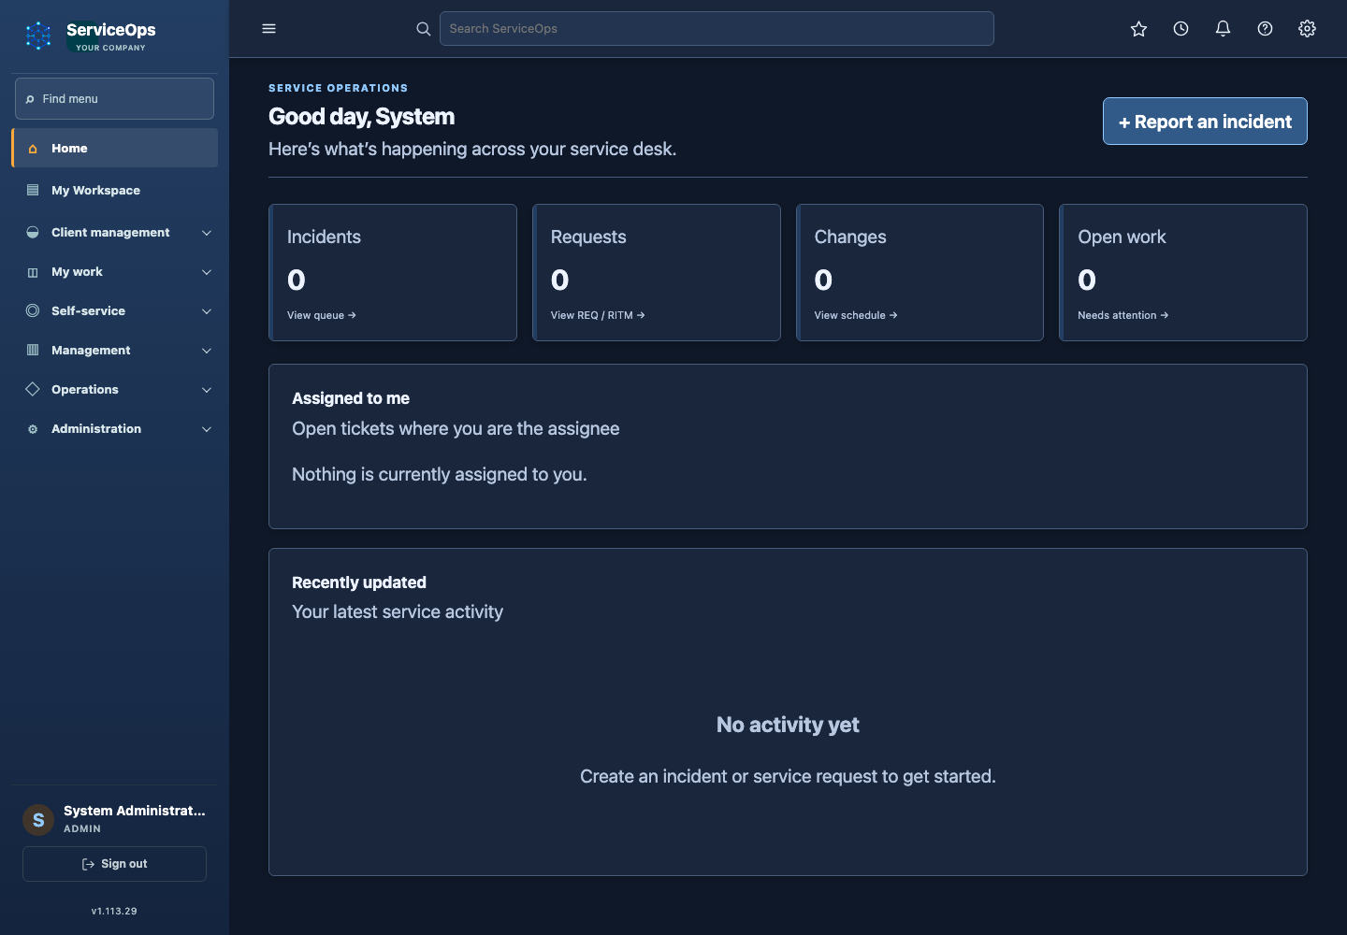This screenshot has width=1347, height=935.
Task: Click the My Workspace list icon
Action: pyautogui.click(x=33, y=190)
